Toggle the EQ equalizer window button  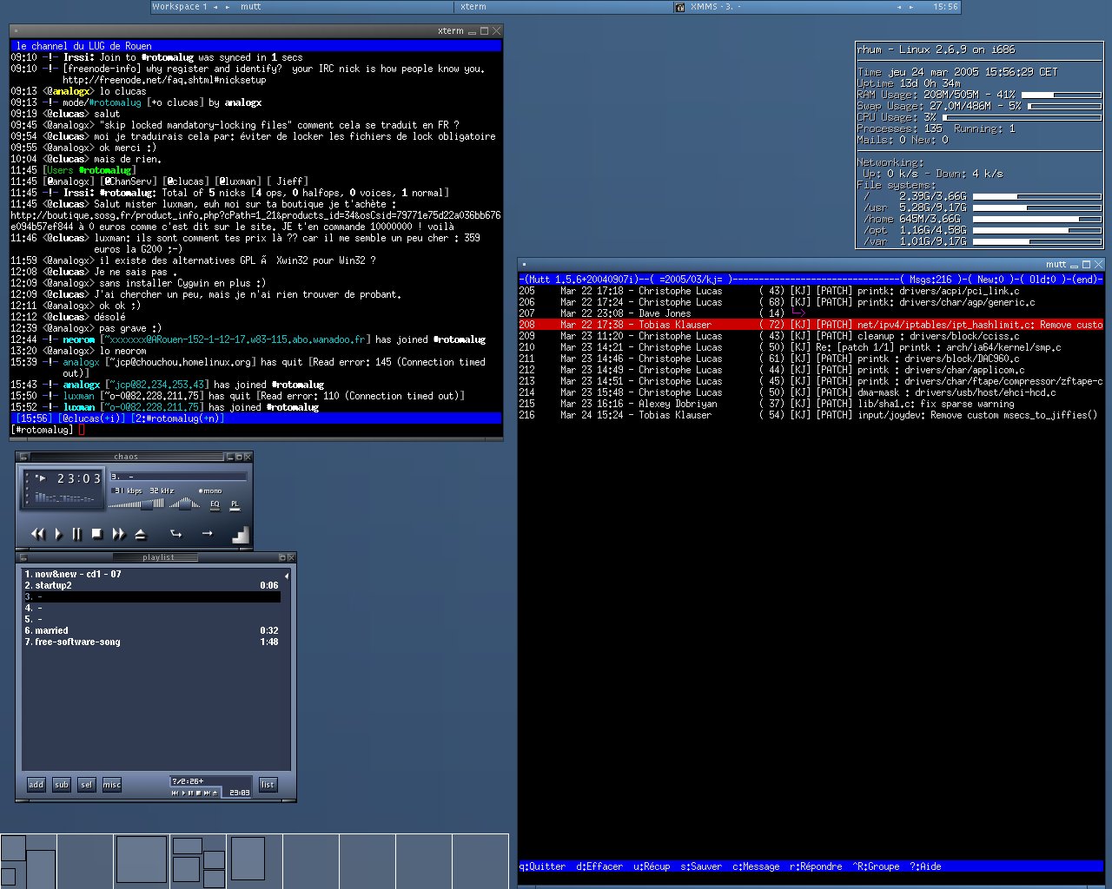[215, 506]
